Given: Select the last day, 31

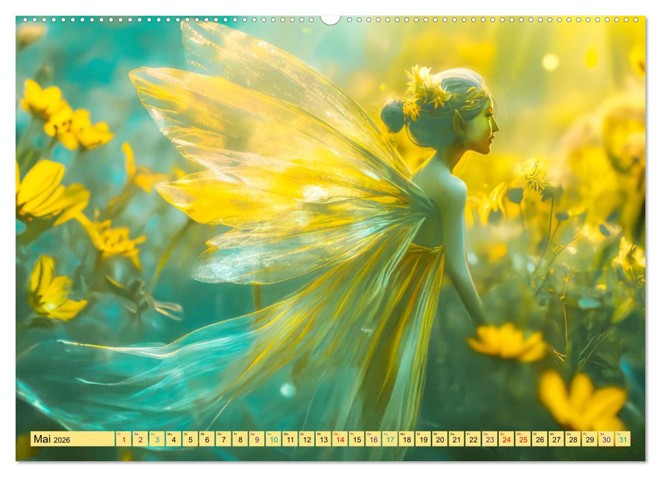Looking at the screenshot, I should [622, 440].
